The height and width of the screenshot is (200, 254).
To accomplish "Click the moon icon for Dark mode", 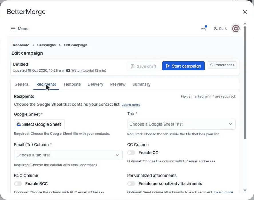I will [216, 29].
